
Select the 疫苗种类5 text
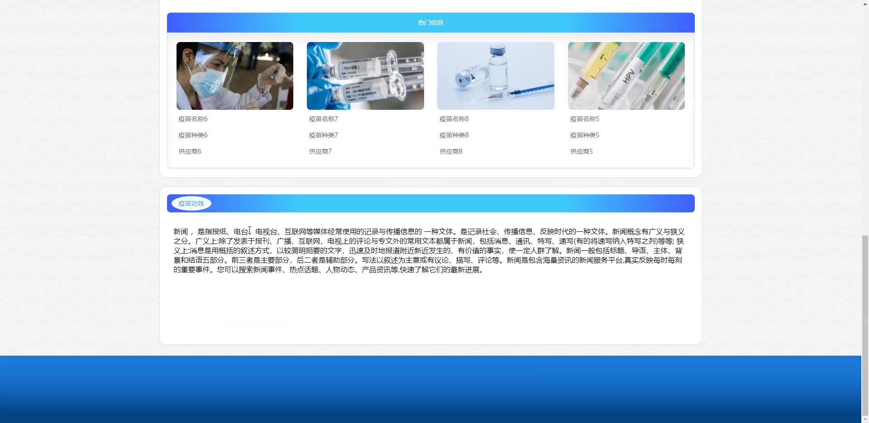tap(585, 135)
